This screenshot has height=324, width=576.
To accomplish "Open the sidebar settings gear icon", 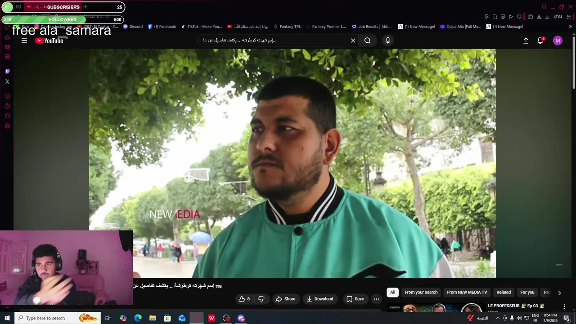I will pyautogui.click(x=7, y=126).
